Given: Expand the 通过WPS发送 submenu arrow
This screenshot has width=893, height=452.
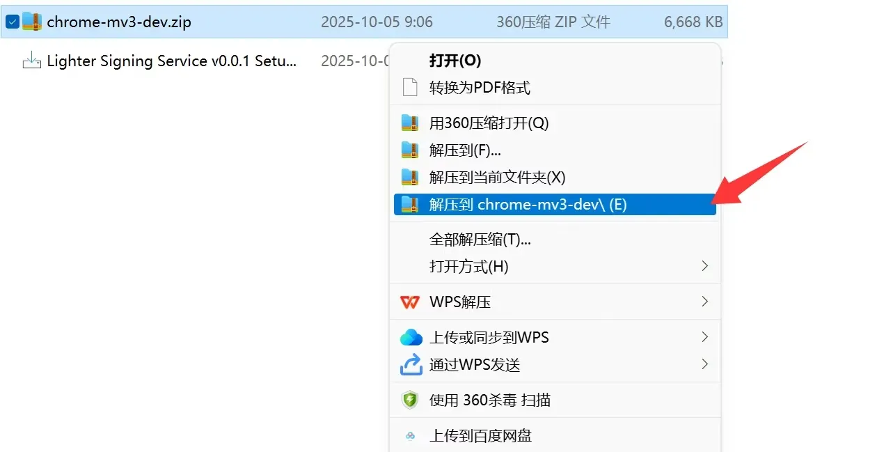Looking at the screenshot, I should point(704,364).
